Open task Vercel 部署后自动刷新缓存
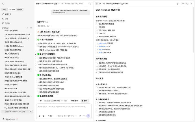The height and width of the screenshot is (122, 195). [x=14, y=61]
